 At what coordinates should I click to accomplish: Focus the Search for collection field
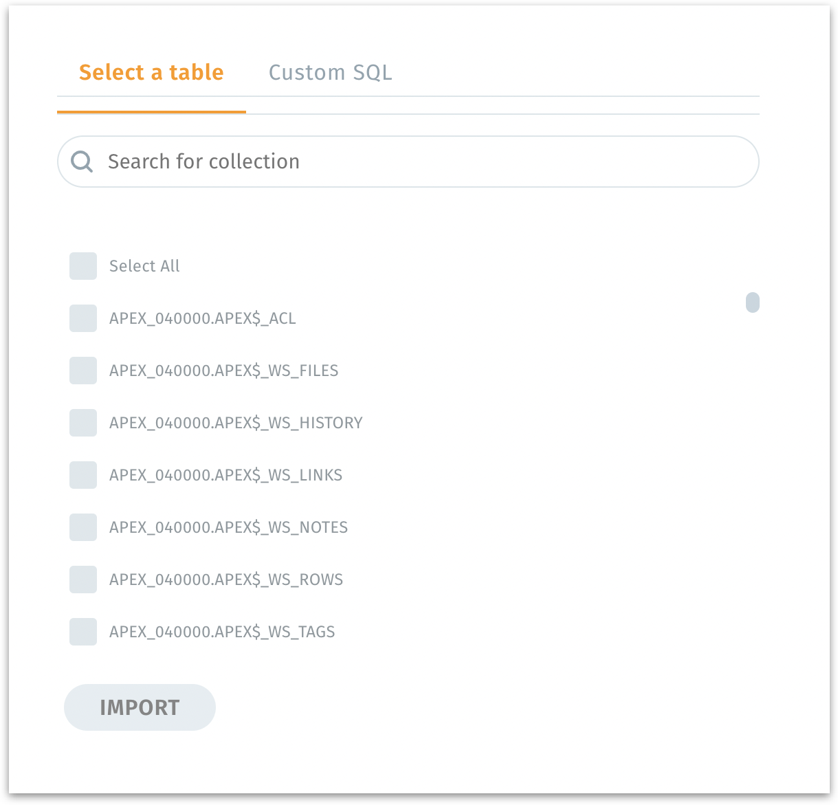point(426,162)
